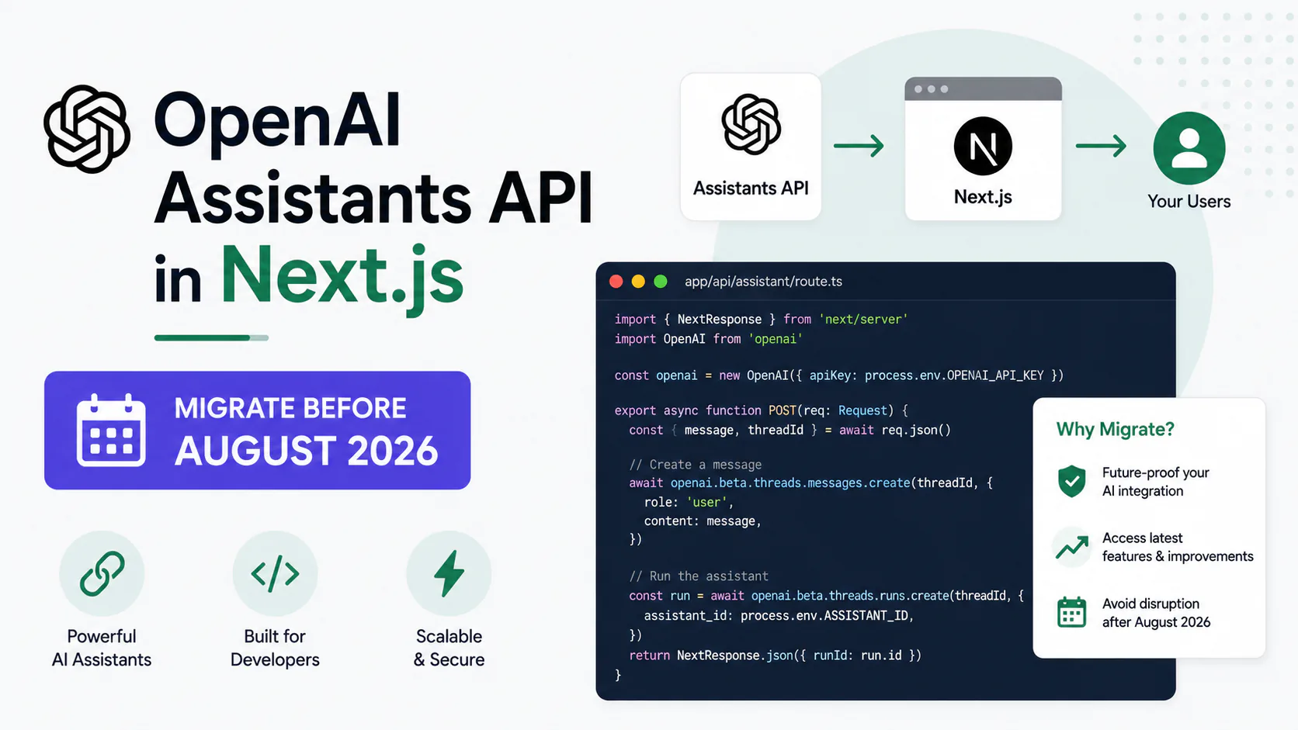The height and width of the screenshot is (730, 1298).
Task: Click the chain link icon above Powerful AI Assistants
Action: click(x=102, y=573)
